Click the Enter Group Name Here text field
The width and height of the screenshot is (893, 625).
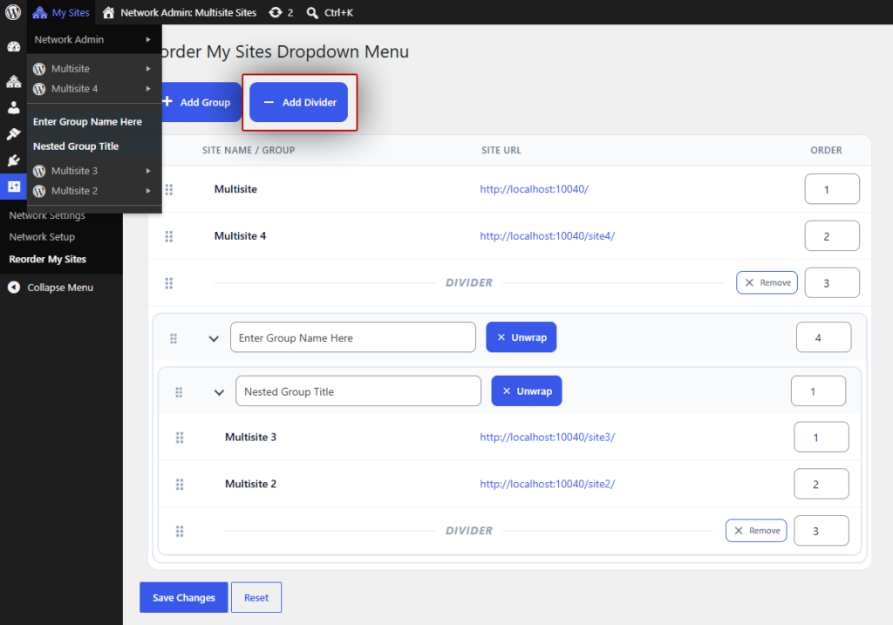tap(353, 337)
